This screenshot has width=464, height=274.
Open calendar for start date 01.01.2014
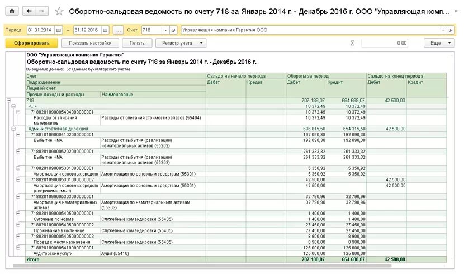[59, 30]
